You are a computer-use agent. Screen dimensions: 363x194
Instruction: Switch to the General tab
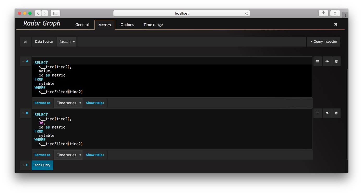(82, 25)
